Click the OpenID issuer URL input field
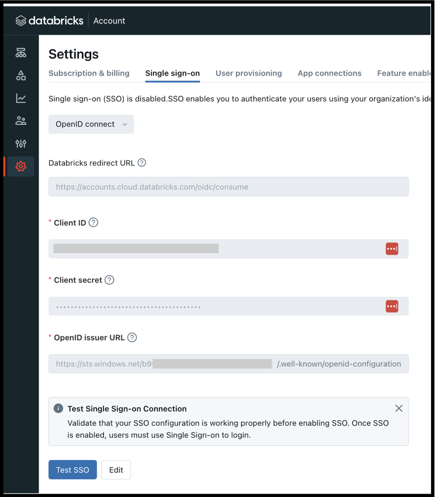 [228, 364]
